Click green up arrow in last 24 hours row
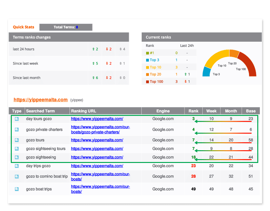Image resolution: width=270 pixels, height=211 pixels. (x=93, y=49)
